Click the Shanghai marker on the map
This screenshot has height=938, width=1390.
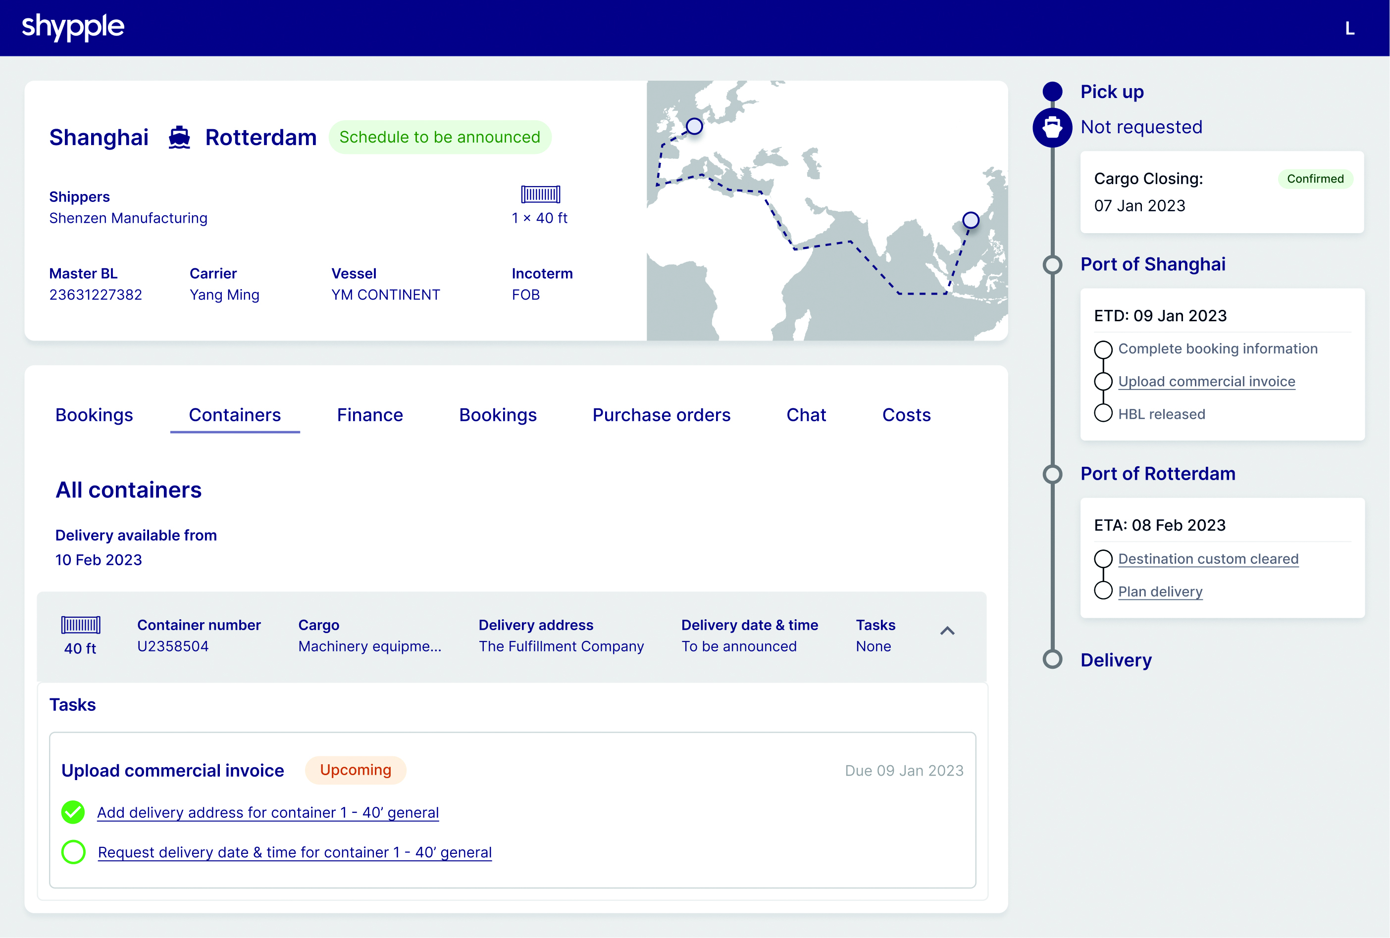(971, 220)
